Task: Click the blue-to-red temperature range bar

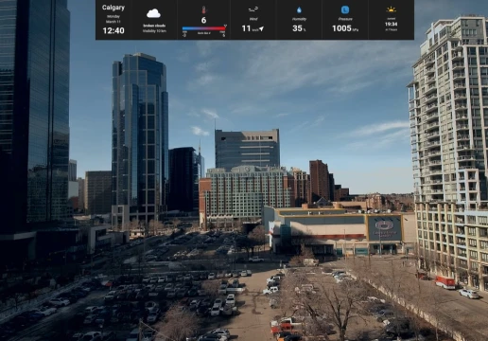Action: coord(203,28)
